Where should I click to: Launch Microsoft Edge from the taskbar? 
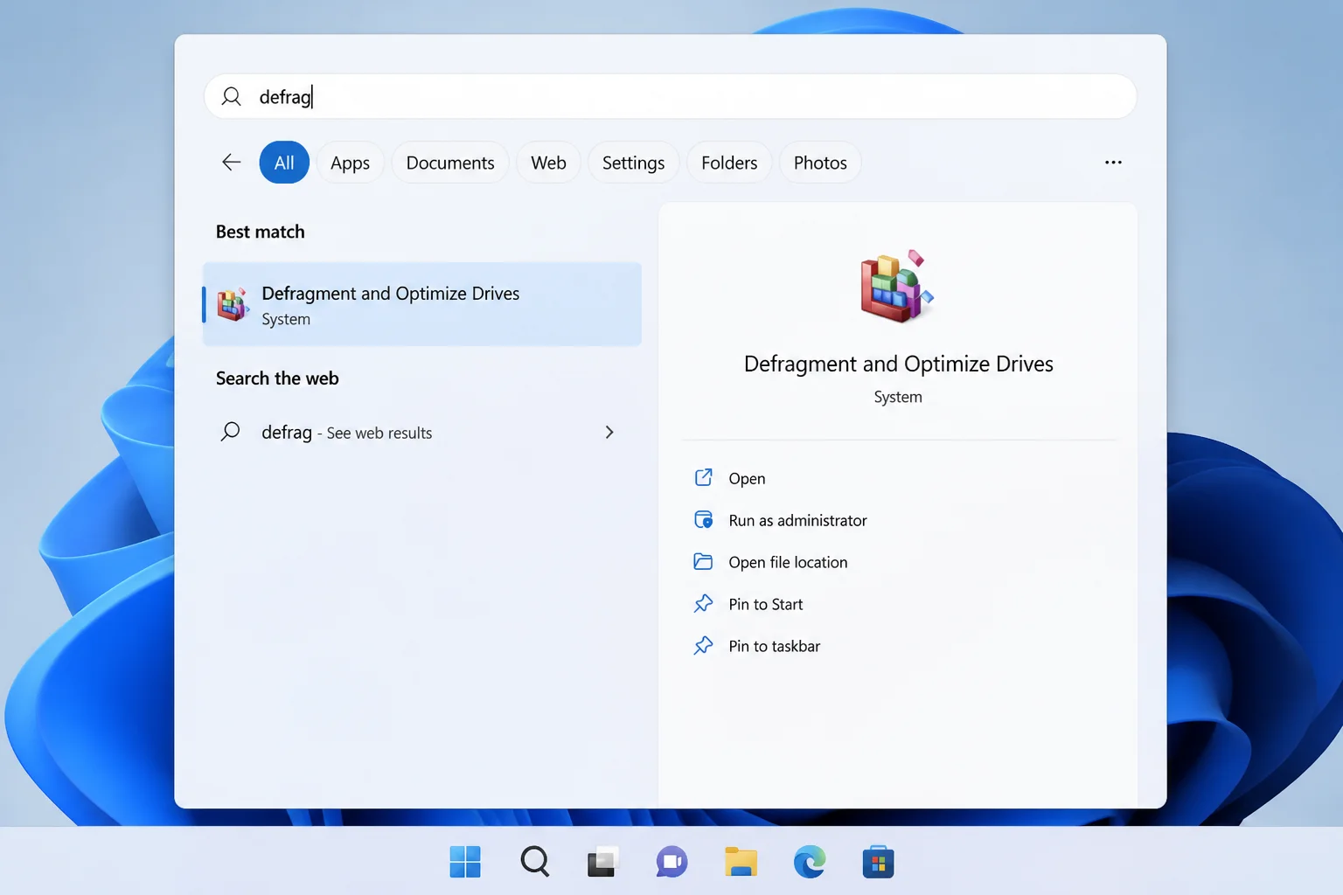click(810, 862)
